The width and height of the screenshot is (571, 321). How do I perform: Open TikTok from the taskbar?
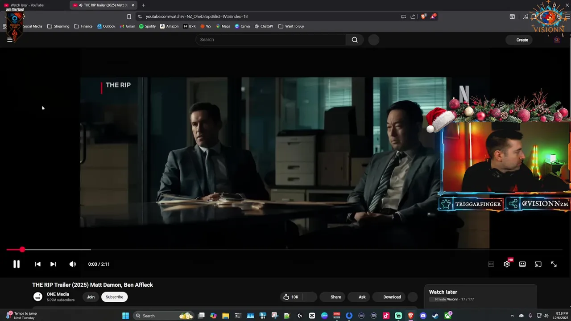click(x=386, y=316)
